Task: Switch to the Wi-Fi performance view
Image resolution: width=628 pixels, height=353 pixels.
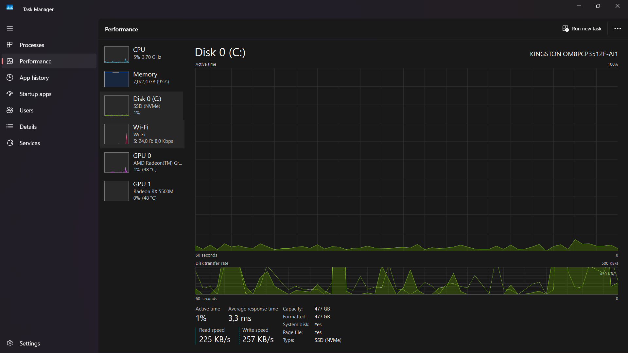Action: [142, 134]
